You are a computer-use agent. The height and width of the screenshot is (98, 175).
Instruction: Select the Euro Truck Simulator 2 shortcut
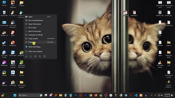(x=13, y=24)
